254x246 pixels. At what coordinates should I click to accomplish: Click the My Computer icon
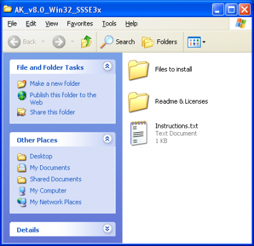[22, 191]
